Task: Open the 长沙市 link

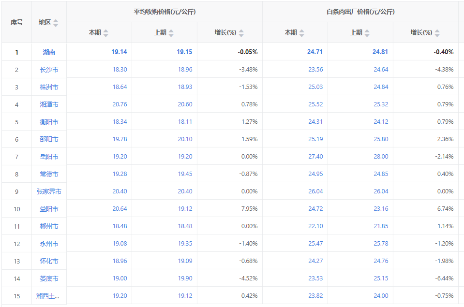Action: (49, 70)
